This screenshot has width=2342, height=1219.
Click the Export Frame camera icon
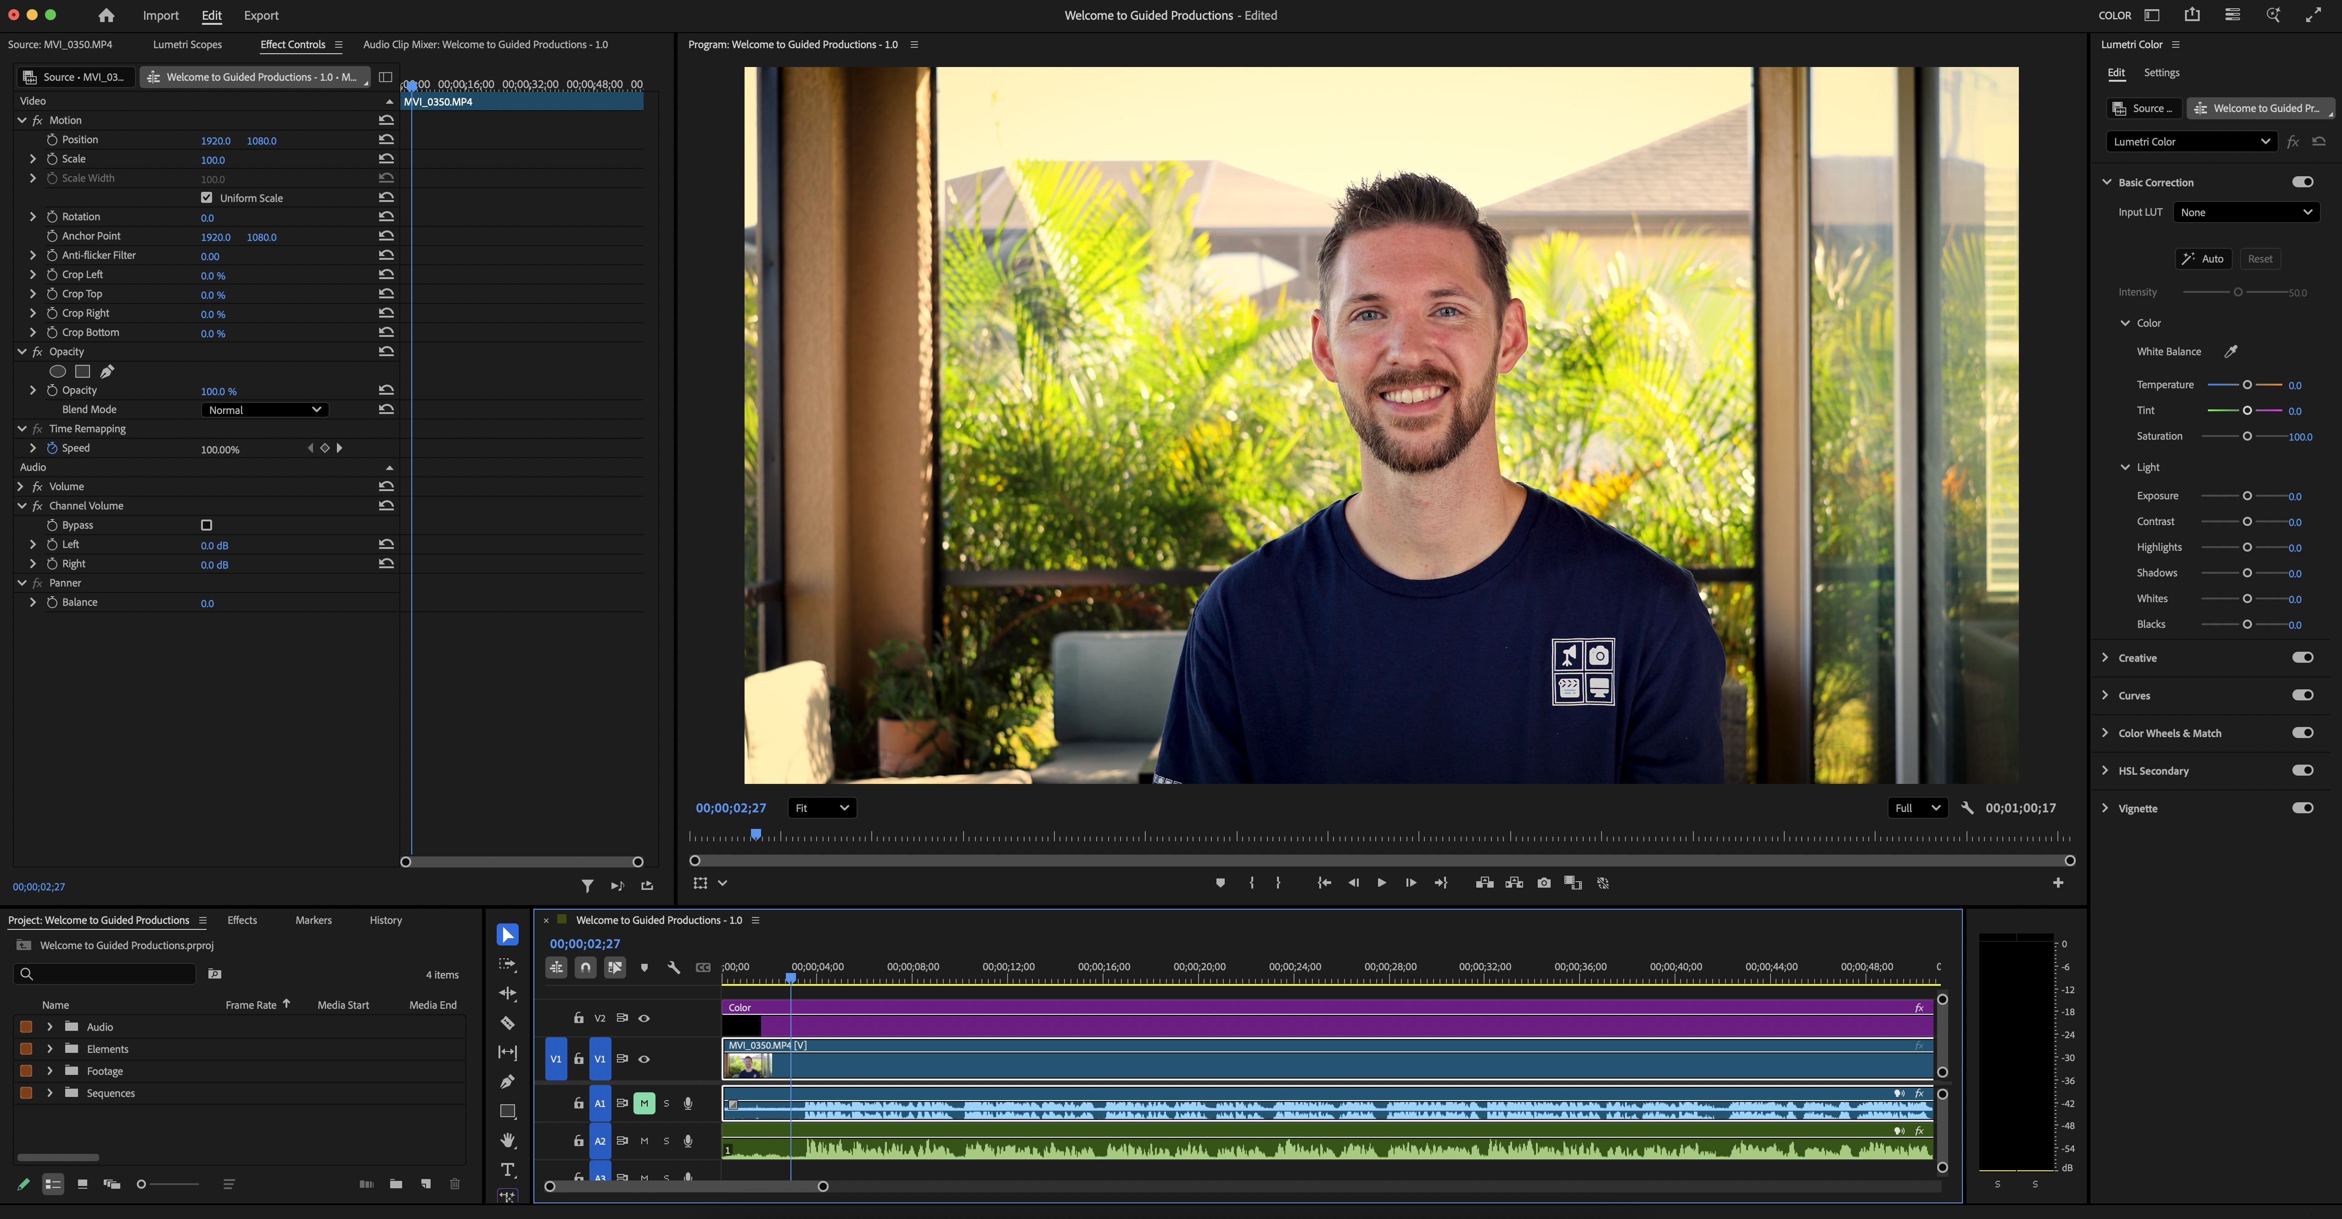coord(1544,883)
